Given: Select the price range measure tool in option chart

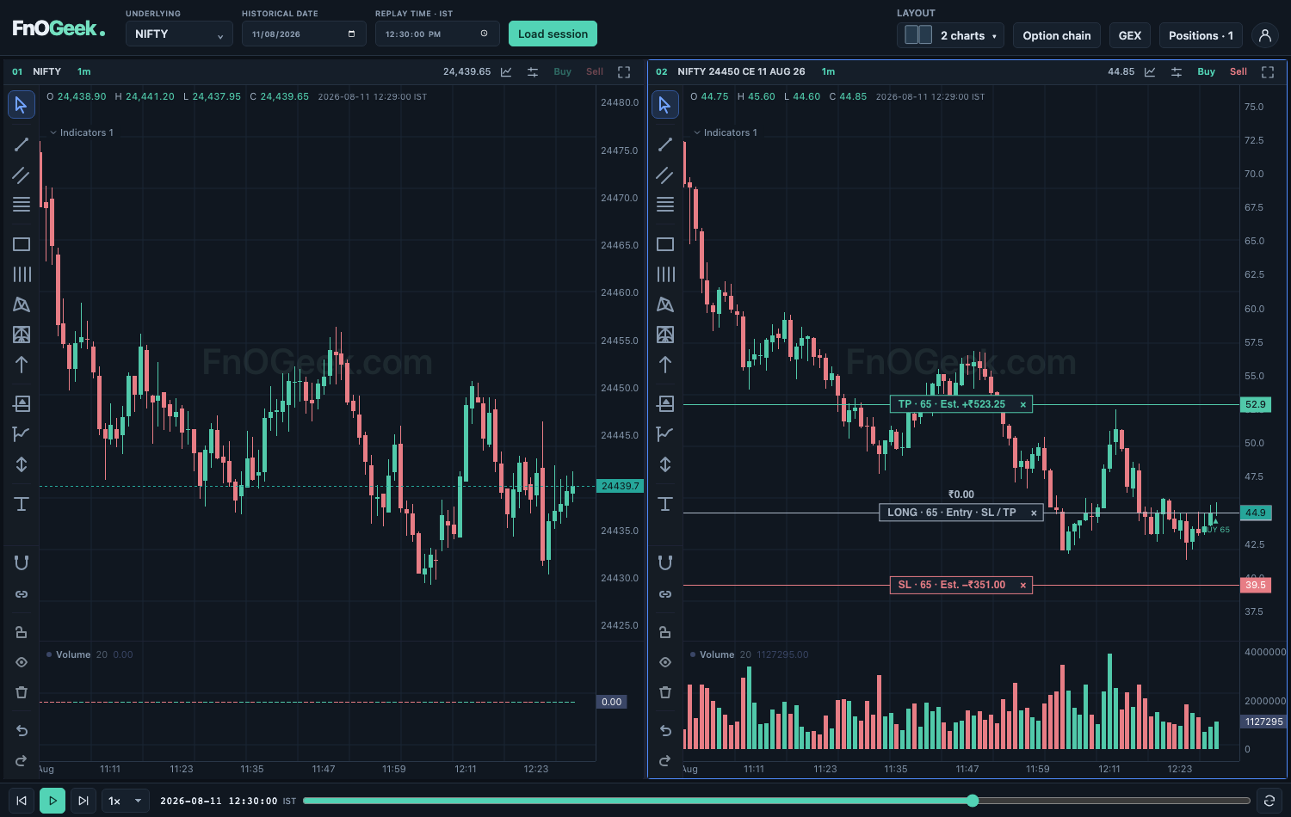Looking at the screenshot, I should point(665,464).
